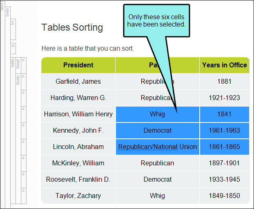Select the html structure bar
254x209 pixels.
2,105
